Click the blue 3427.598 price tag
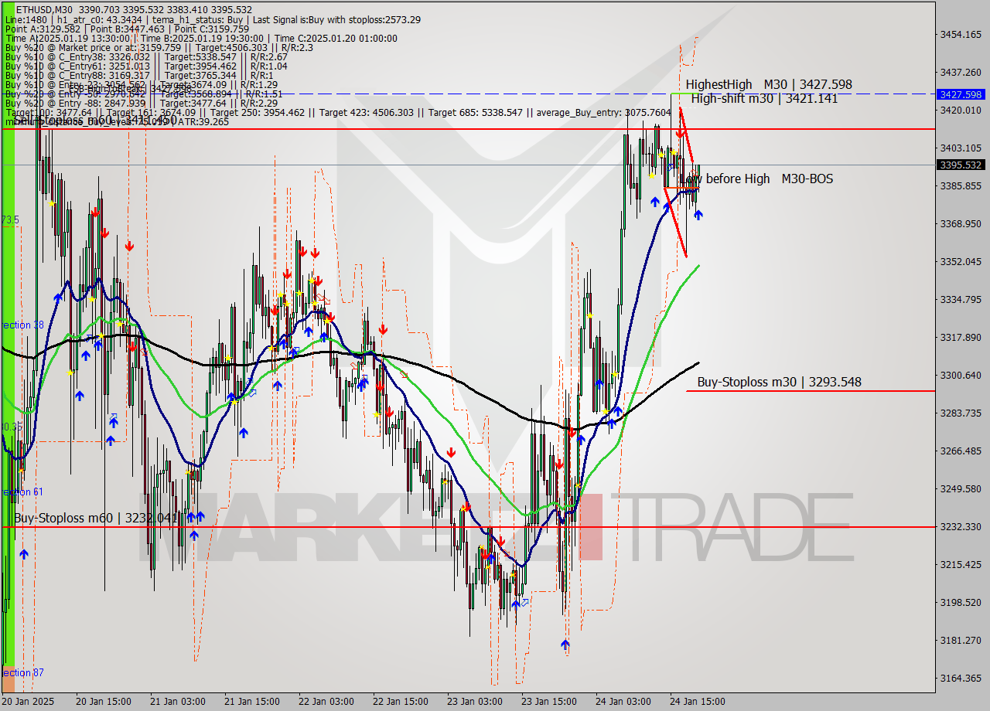This screenshot has height=711, width=990. coord(959,94)
